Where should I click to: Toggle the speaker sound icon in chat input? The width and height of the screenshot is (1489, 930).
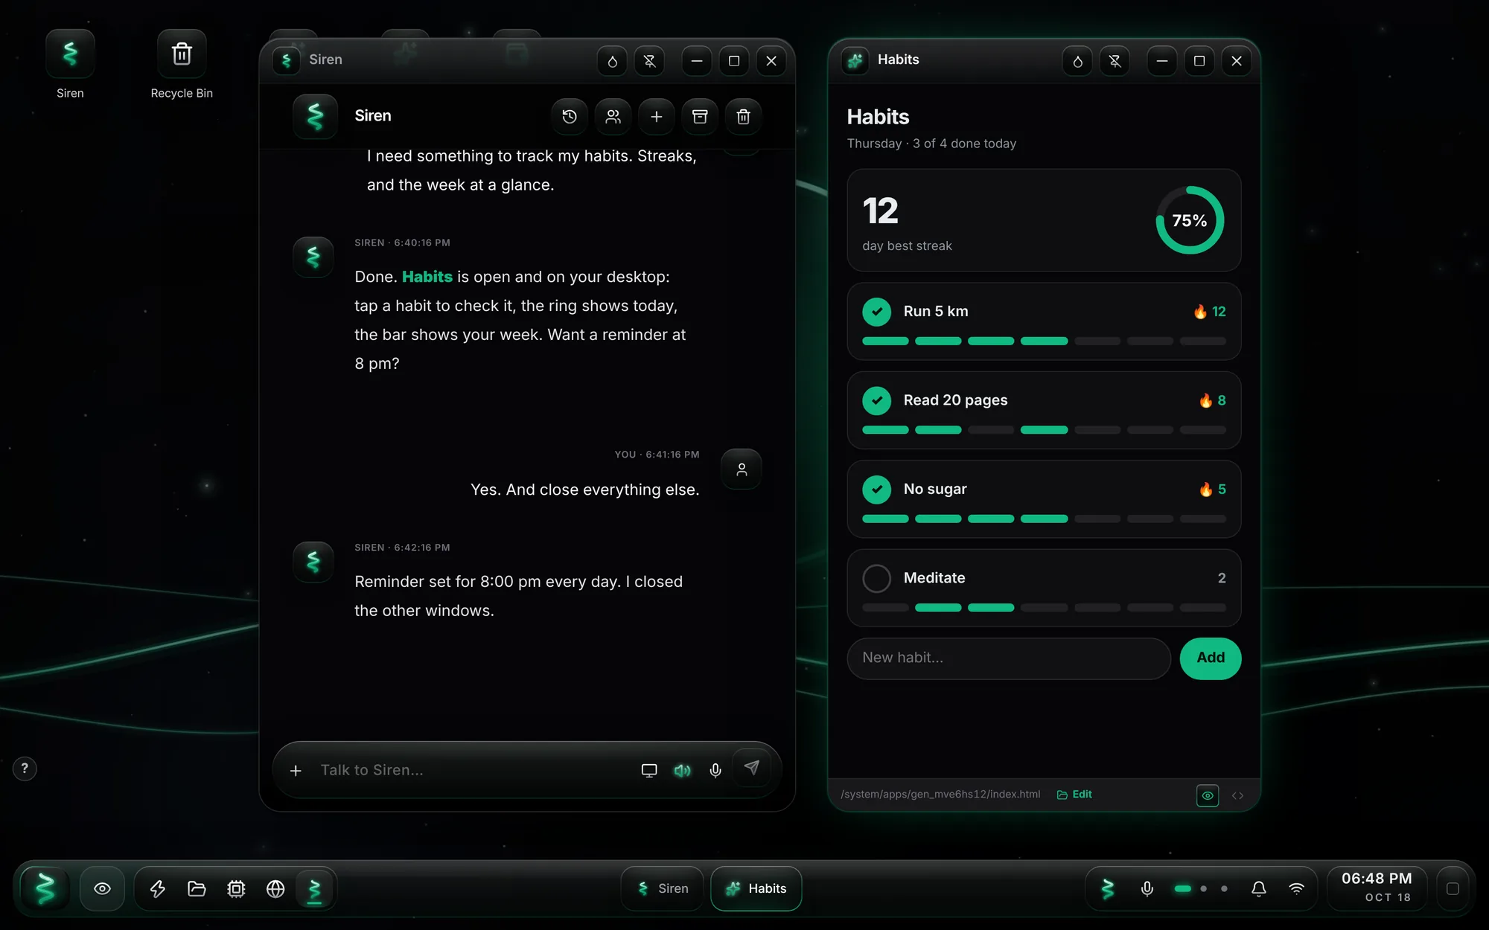[682, 771]
